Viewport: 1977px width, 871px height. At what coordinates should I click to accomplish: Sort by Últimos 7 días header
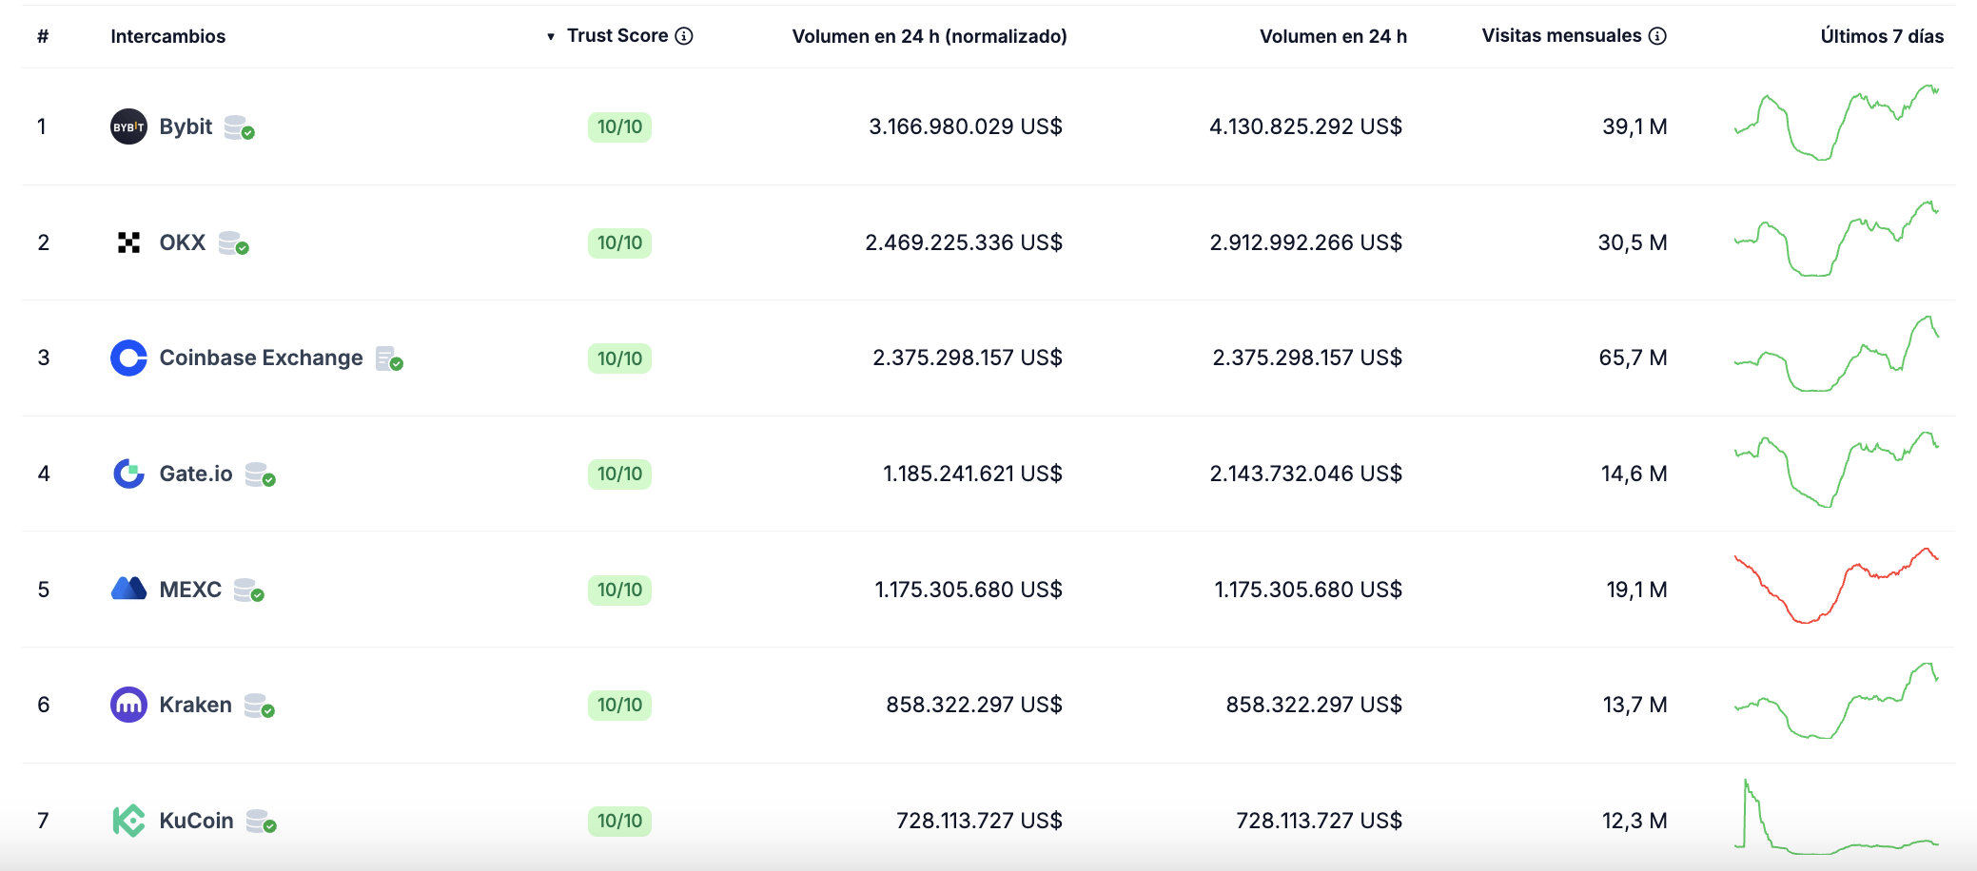coord(1881,36)
